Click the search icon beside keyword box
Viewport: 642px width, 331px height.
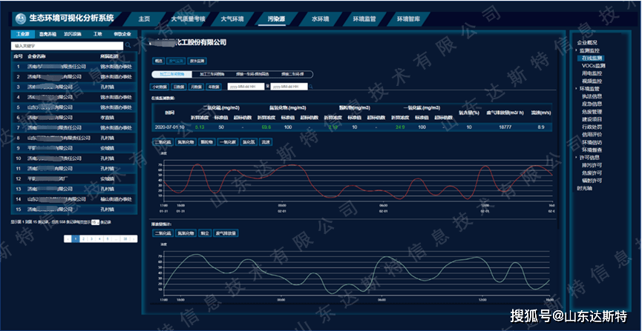(128, 45)
